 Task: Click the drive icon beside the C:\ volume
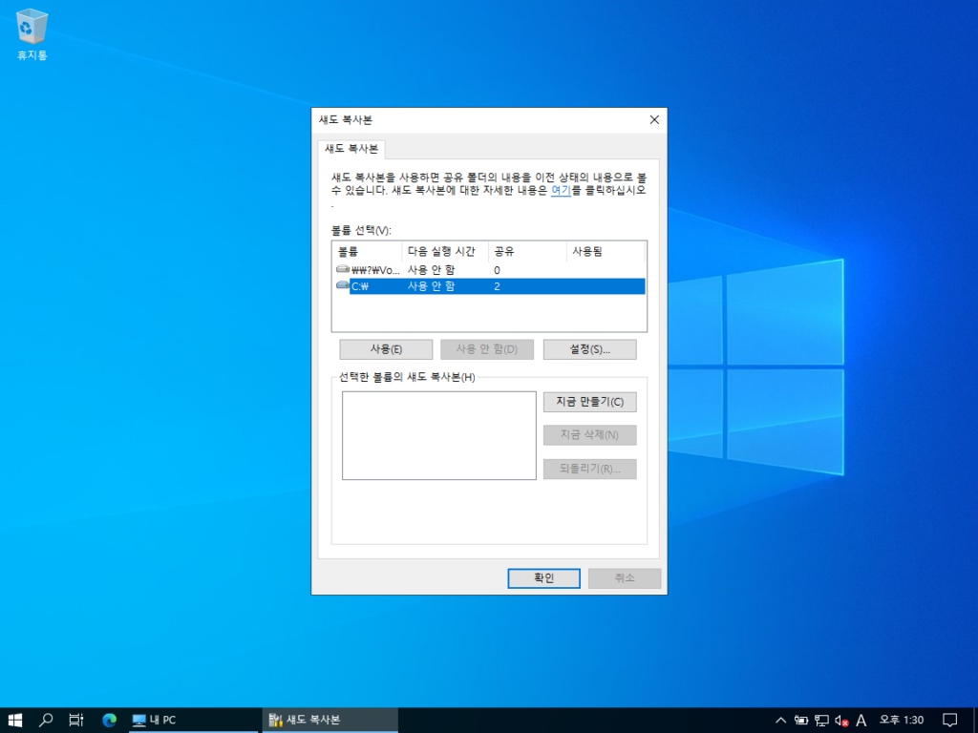click(341, 285)
